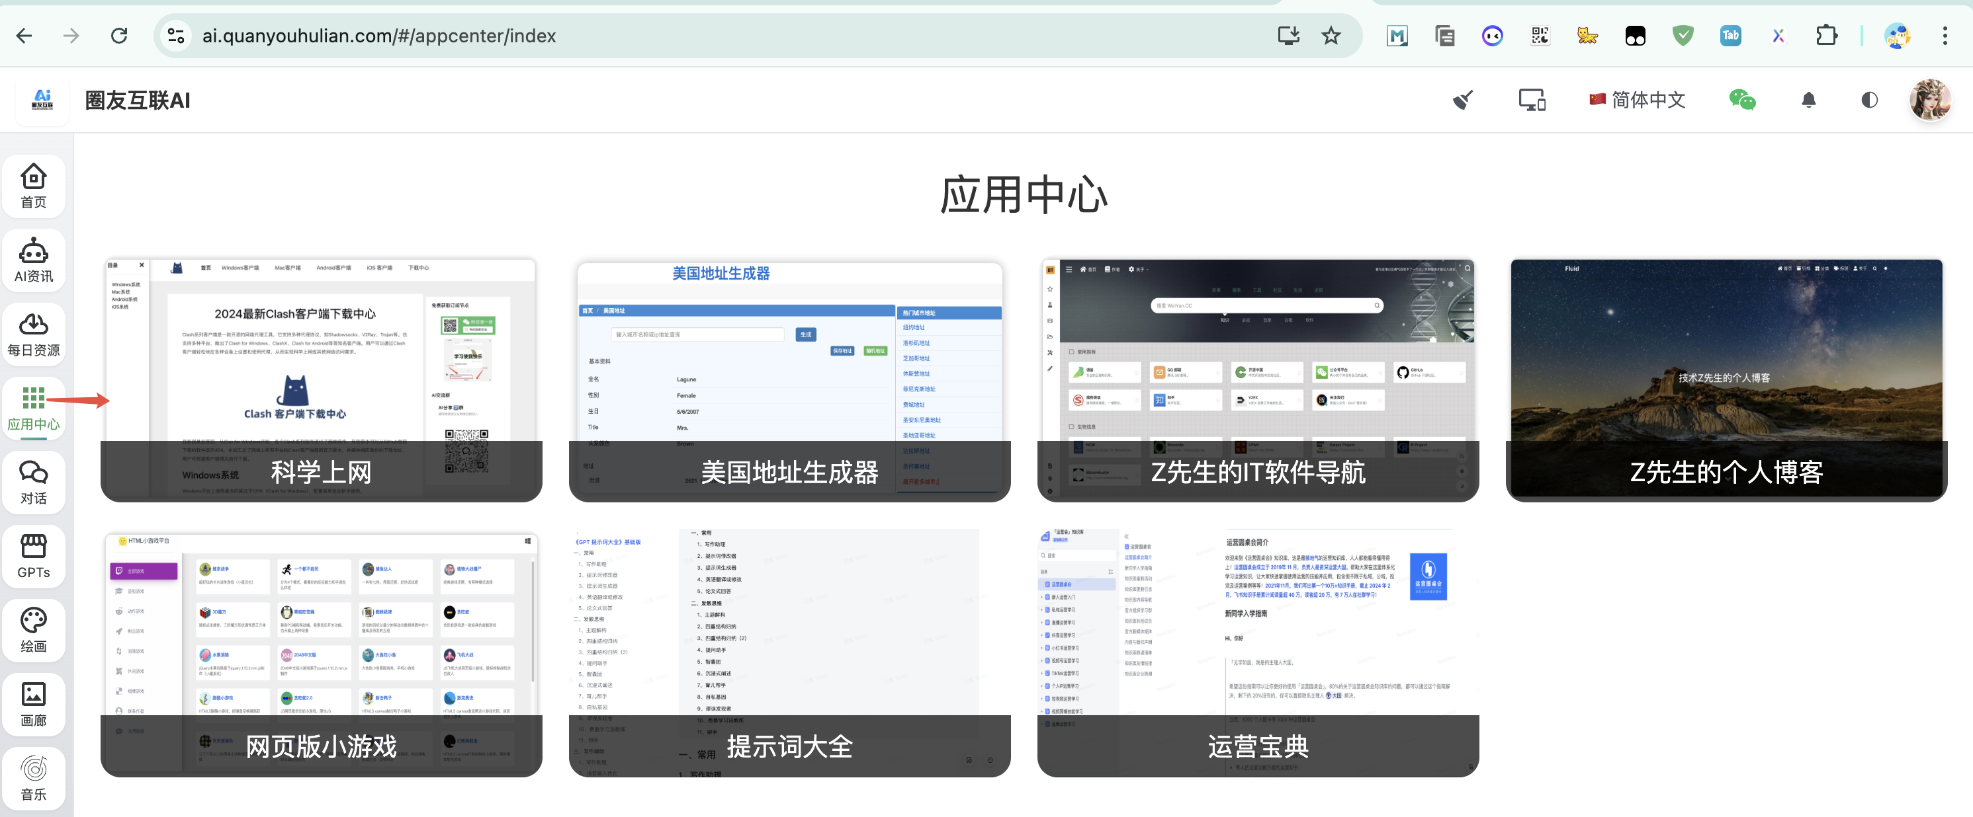1973x817 pixels.
Task: Toggle dark mode half-circle icon
Action: pyautogui.click(x=1869, y=100)
